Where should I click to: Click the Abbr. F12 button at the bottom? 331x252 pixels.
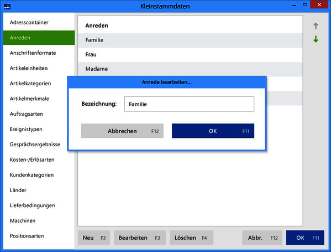[x=262, y=238]
